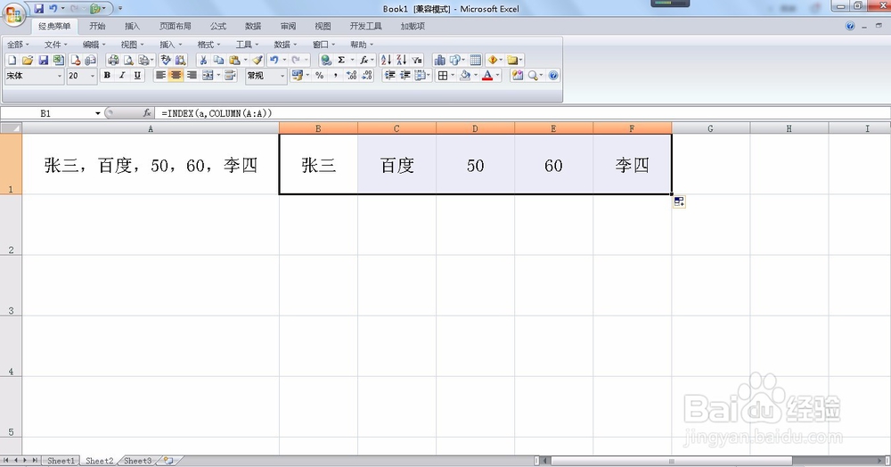Sort descending Z to A
This screenshot has height=467, width=891.
click(x=401, y=61)
